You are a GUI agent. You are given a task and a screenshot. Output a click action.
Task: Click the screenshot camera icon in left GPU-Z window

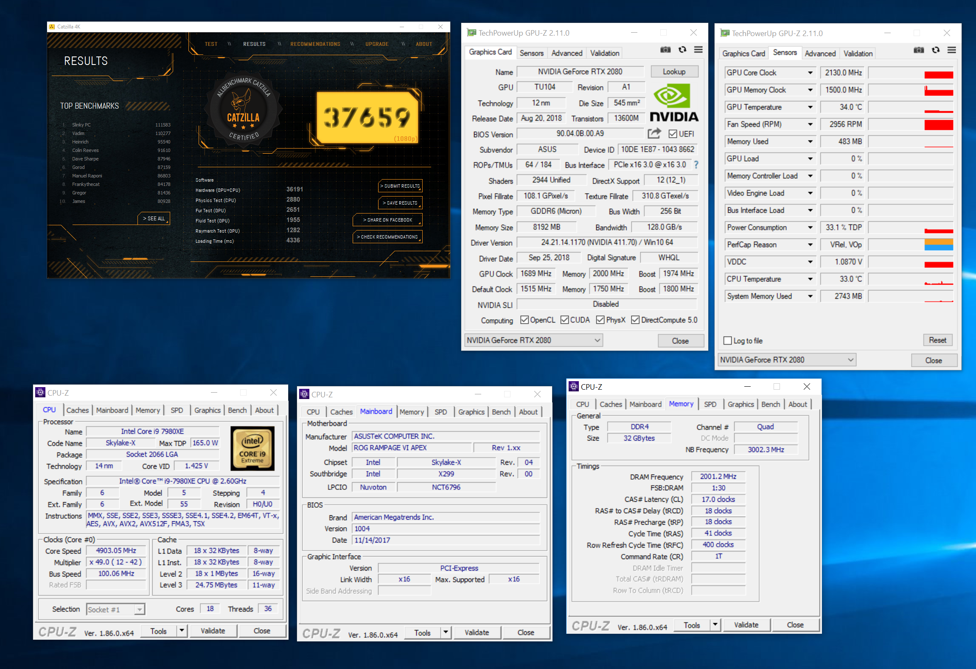tap(665, 50)
